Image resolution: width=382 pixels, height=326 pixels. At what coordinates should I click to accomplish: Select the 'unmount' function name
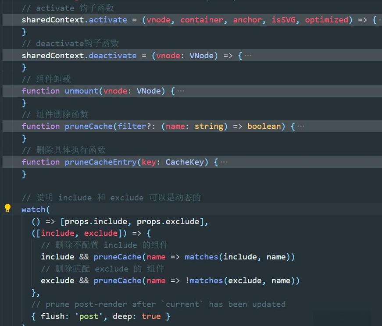click(82, 91)
